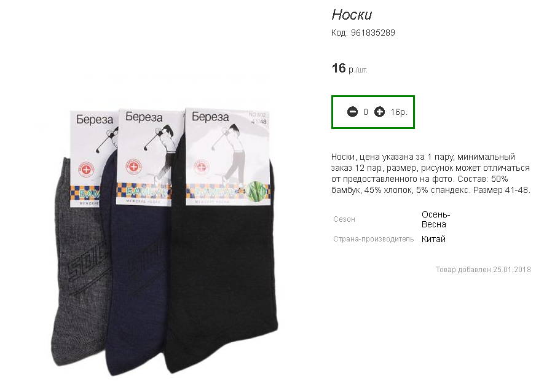Viewport: 536px width, 392px height.
Task: Click the 16р. total in the quantity box
Action: (x=399, y=112)
